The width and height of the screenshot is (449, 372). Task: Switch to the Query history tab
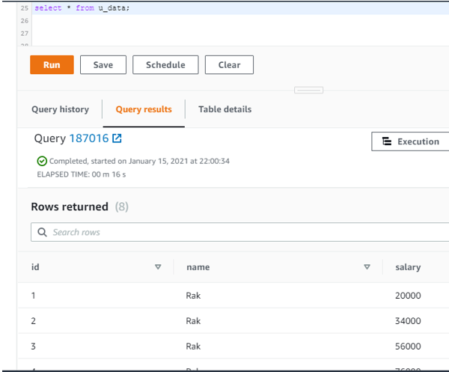(60, 109)
